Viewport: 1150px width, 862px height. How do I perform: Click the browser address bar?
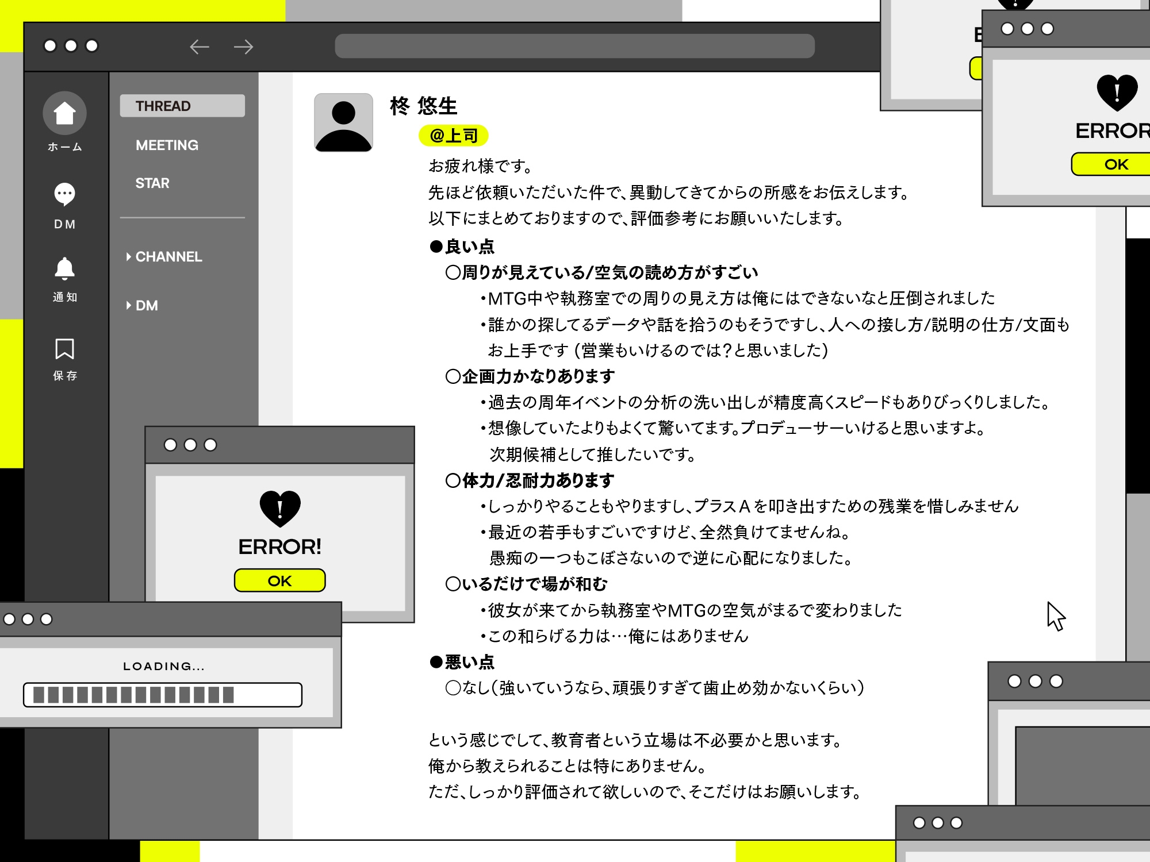pos(575,46)
